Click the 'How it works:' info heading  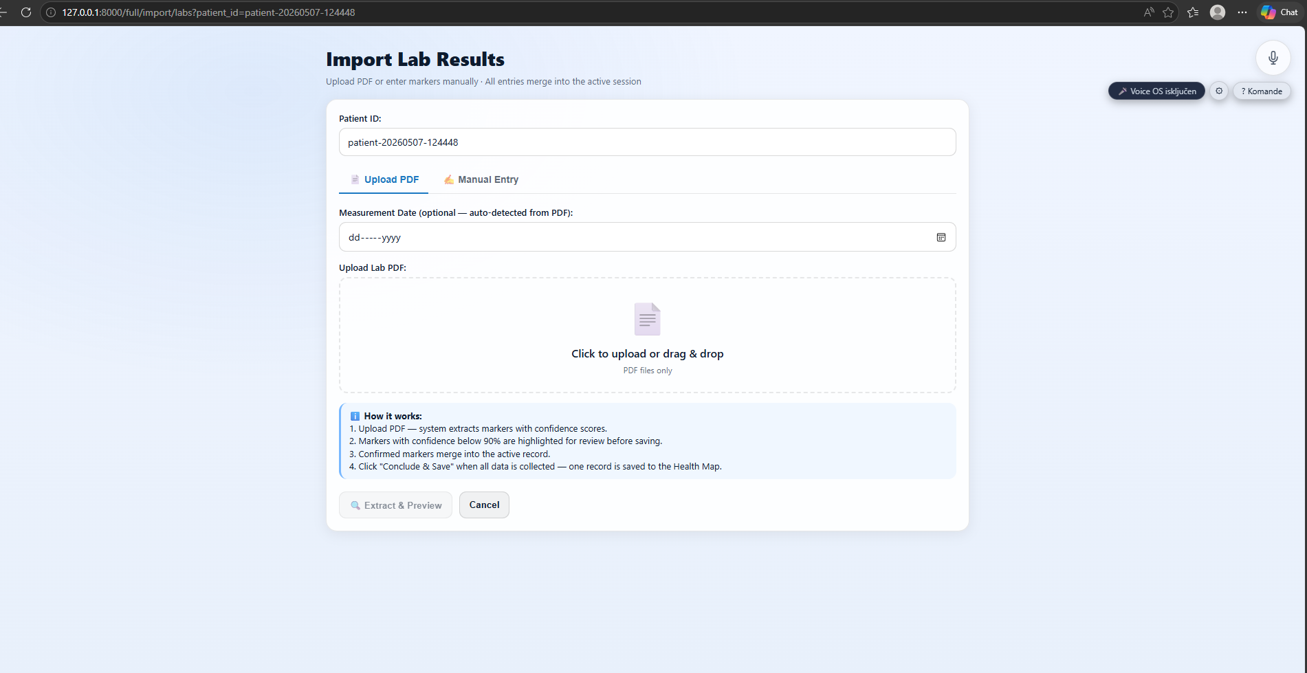coord(393,416)
